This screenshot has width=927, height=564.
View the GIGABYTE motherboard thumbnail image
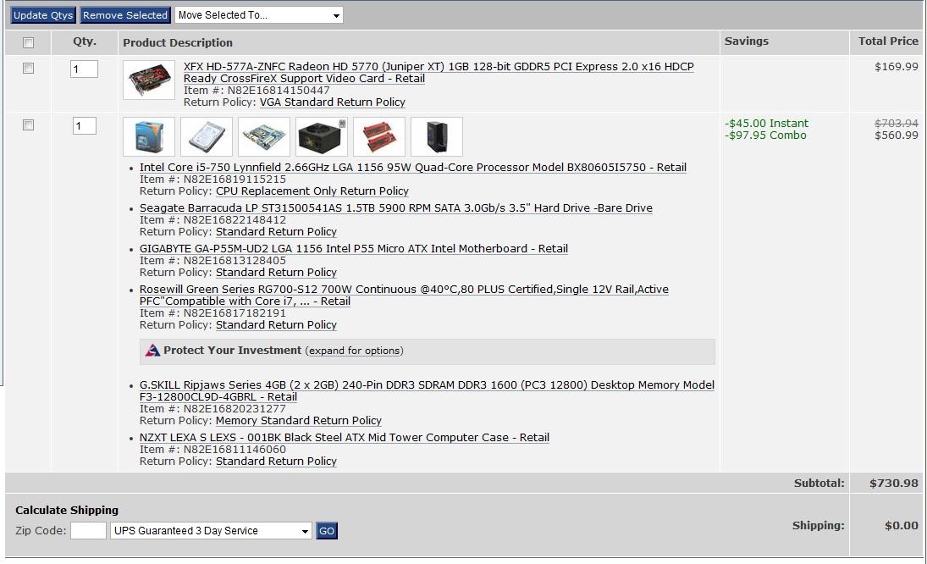point(264,136)
